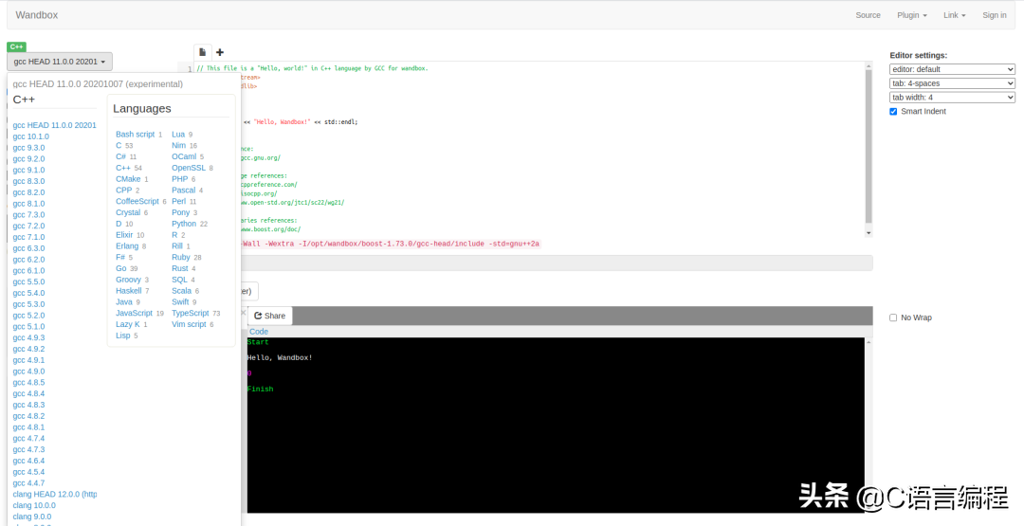Screen dimensions: 1024x526
Task: Choose OpenSSL language
Action: pyautogui.click(x=189, y=168)
